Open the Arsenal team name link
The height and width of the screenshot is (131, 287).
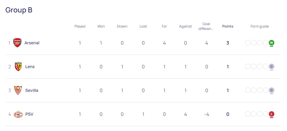click(32, 43)
